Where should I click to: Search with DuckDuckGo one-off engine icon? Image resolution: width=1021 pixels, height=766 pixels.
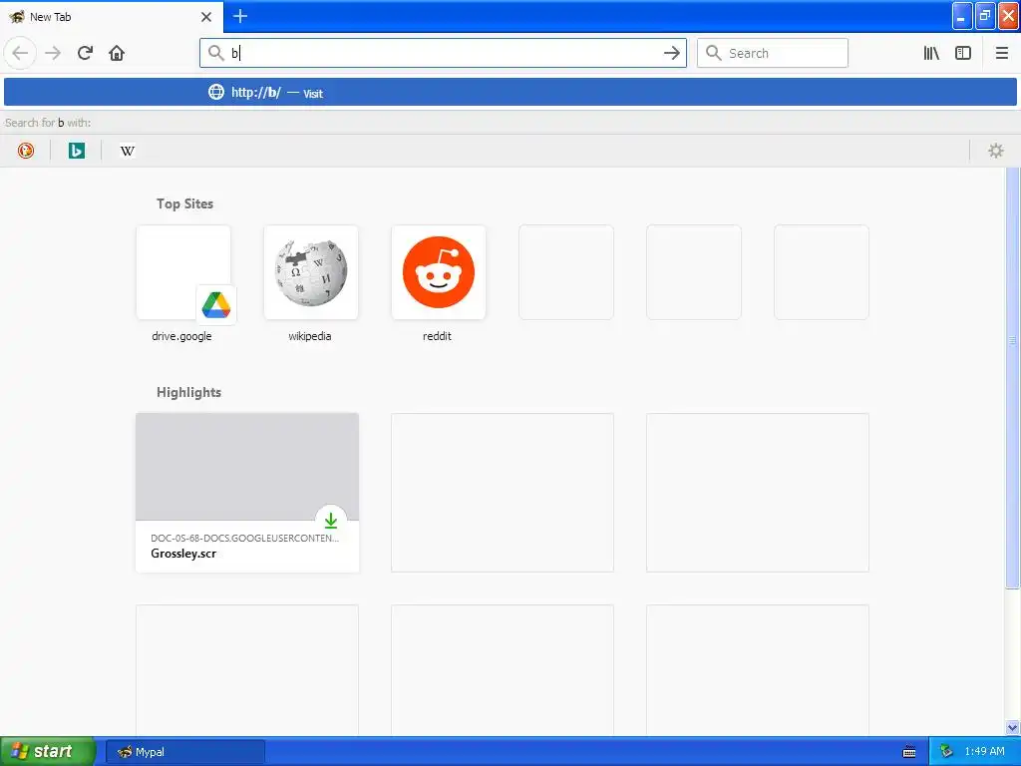coord(25,151)
